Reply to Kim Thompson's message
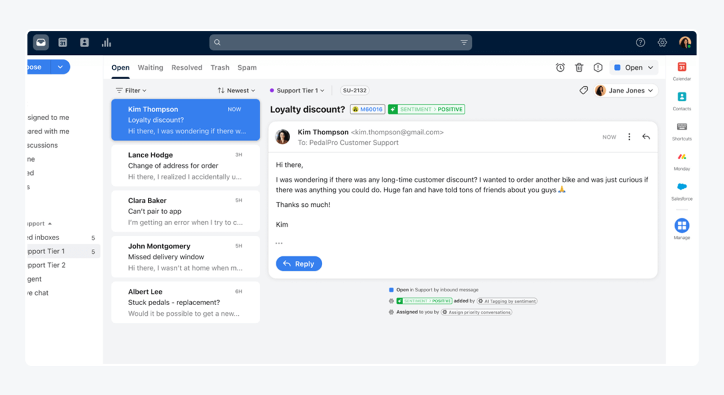Viewport: 724px width, 395px height. tap(299, 264)
